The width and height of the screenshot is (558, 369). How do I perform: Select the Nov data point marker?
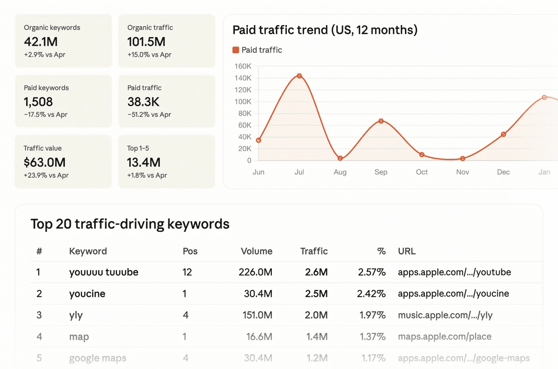463,159
